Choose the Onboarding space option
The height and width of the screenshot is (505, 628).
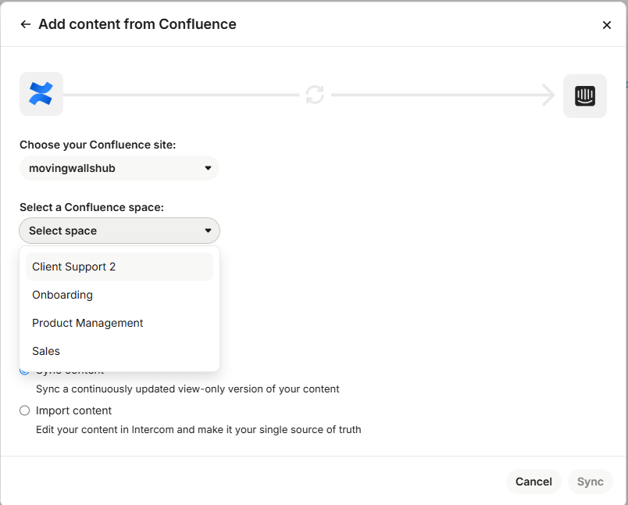(x=62, y=295)
